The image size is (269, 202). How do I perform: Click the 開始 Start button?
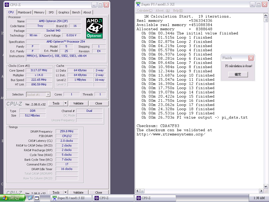point(12,198)
